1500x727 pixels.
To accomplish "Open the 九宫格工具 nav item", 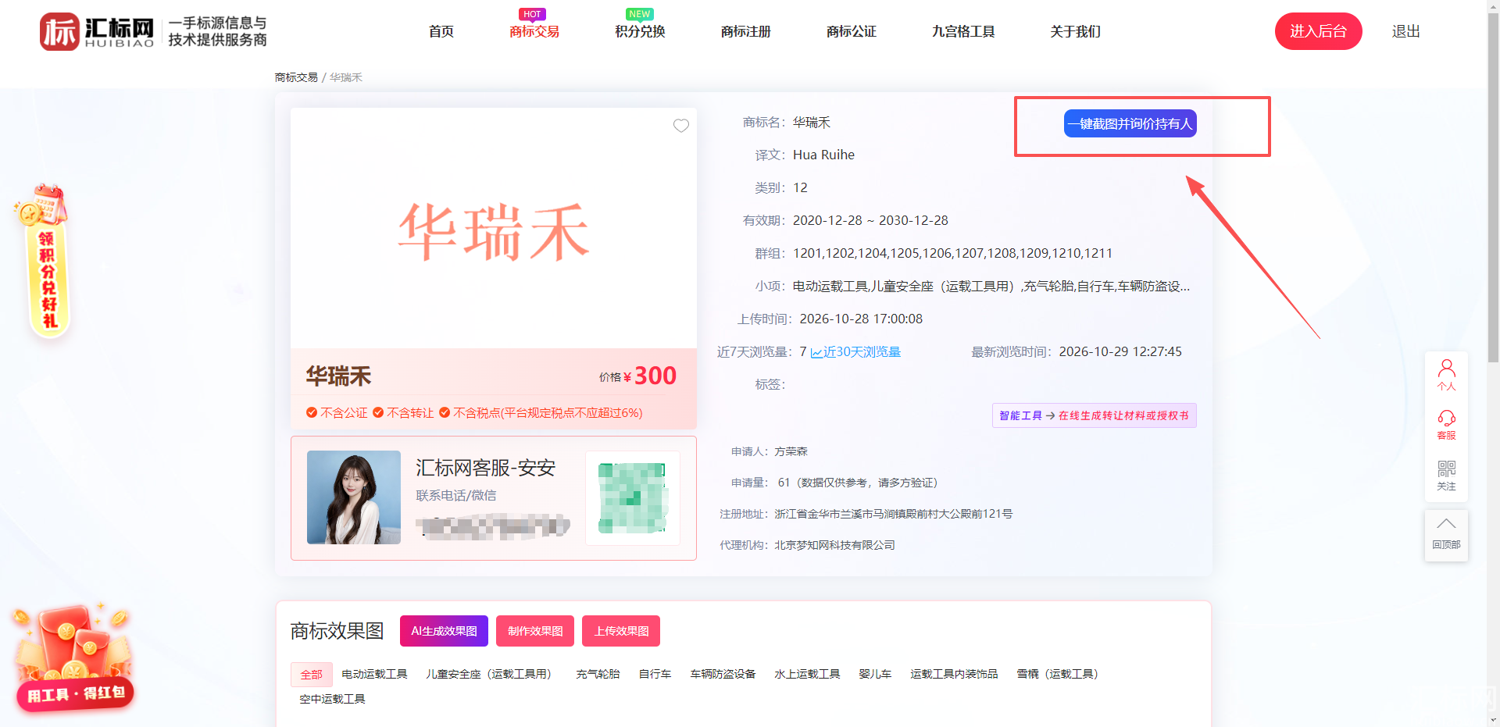I will pos(963,31).
